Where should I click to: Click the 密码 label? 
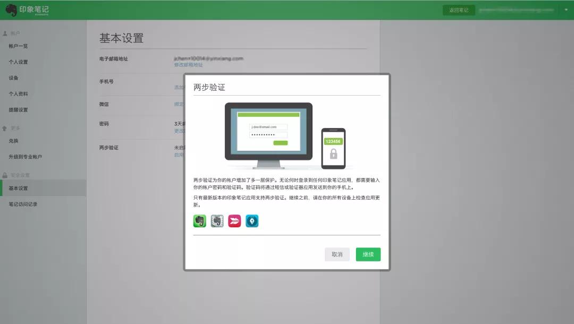104,124
